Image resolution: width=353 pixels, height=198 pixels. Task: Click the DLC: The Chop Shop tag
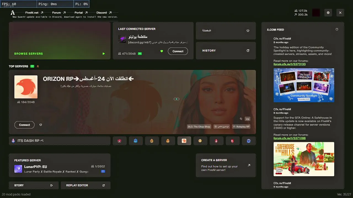199,127
